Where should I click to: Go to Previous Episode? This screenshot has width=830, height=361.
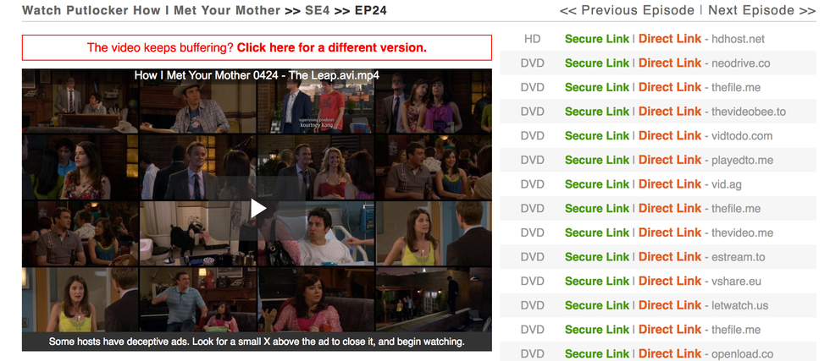point(627,10)
